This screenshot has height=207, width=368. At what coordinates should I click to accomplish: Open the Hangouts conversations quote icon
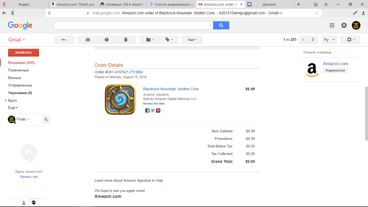[34, 203]
